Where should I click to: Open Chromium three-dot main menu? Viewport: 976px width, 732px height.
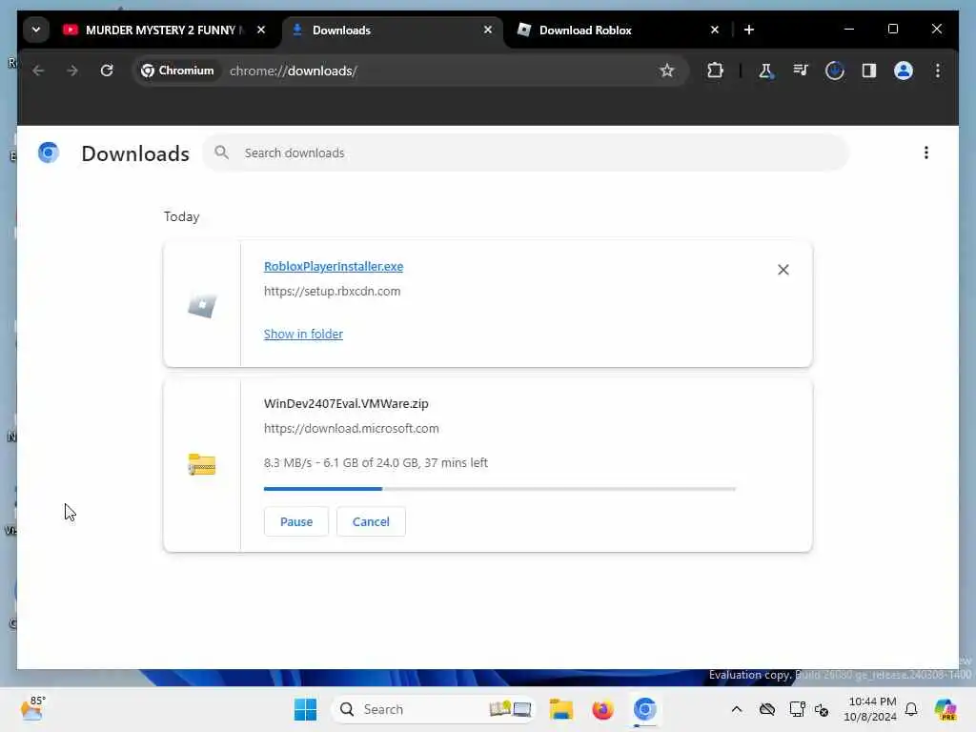[938, 71]
